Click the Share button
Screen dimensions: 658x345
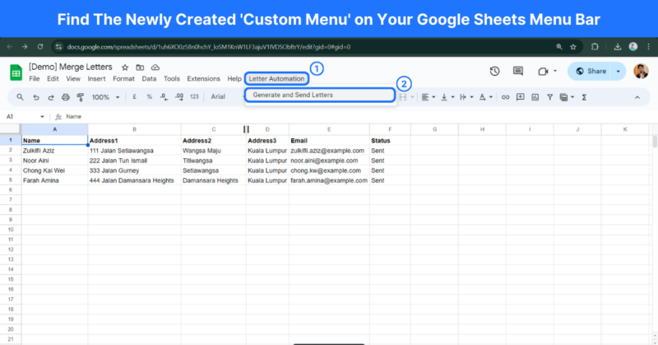[x=591, y=71]
